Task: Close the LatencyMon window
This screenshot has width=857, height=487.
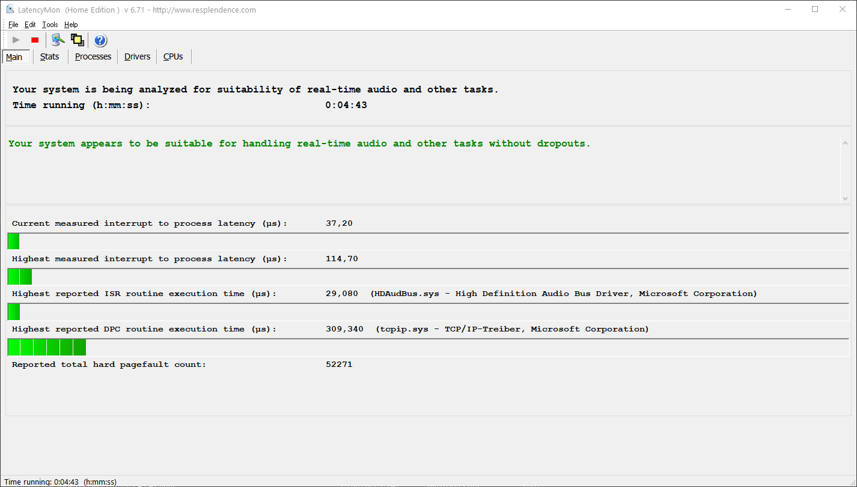Action: (x=843, y=10)
